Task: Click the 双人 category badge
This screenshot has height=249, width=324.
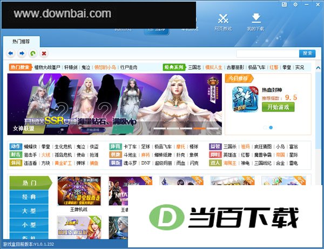Action: 215,163
